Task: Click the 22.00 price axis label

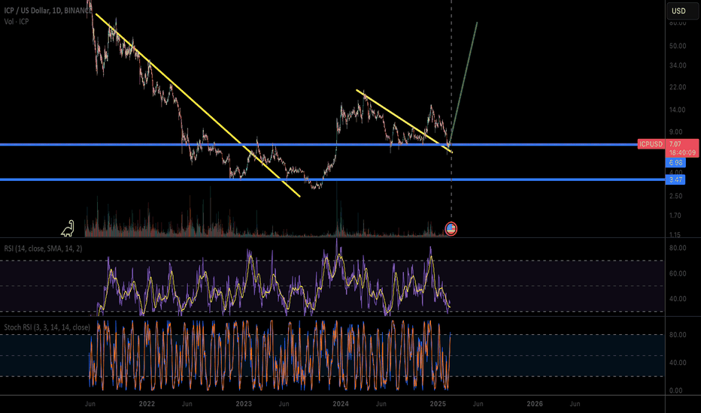Action: click(x=678, y=87)
